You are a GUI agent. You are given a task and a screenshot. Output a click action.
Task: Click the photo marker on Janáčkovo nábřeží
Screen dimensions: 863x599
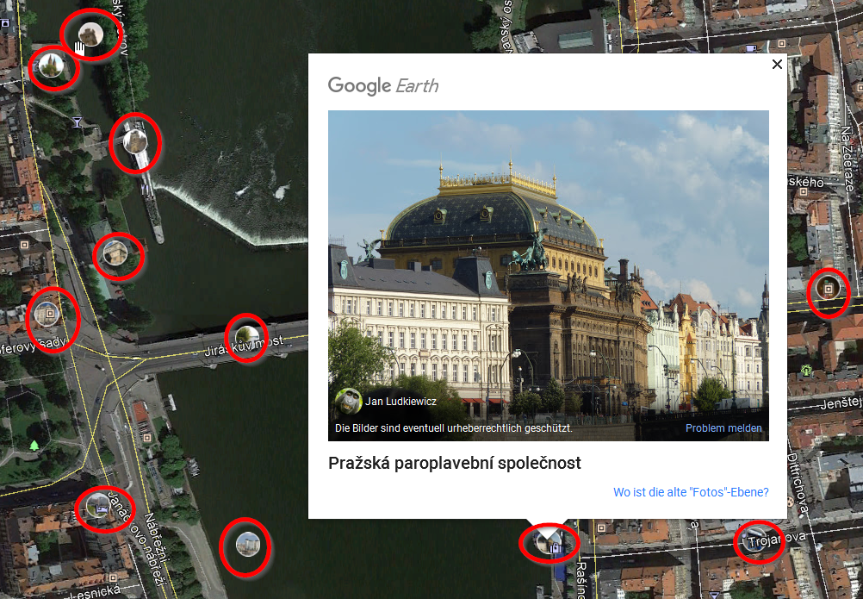coord(99,508)
